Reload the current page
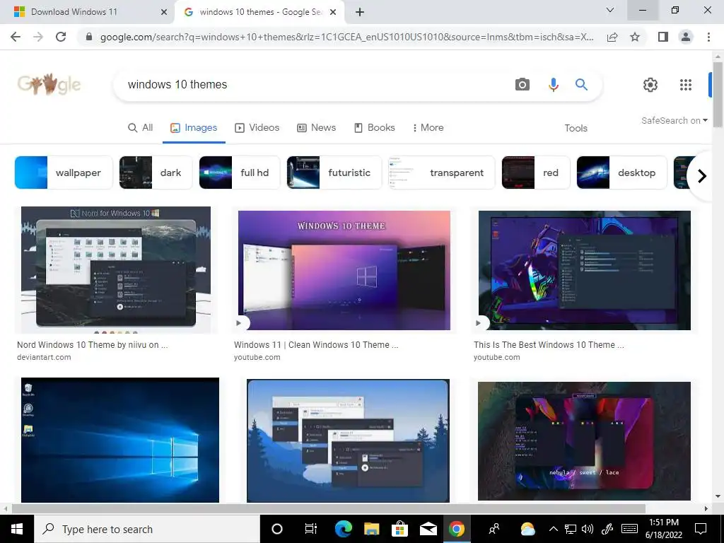 click(x=61, y=37)
